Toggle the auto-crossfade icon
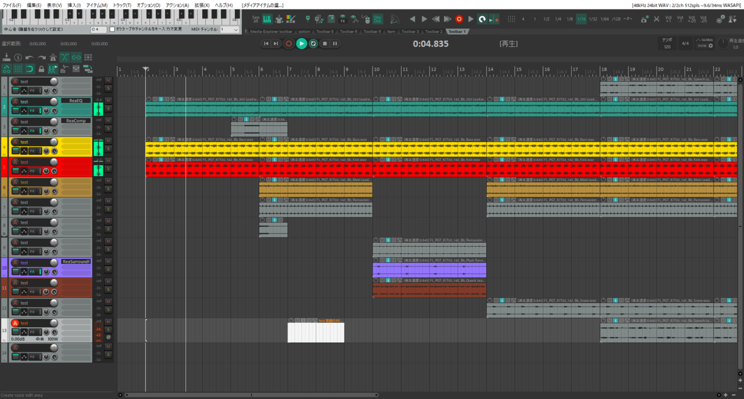The width and height of the screenshot is (744, 399). (64, 58)
